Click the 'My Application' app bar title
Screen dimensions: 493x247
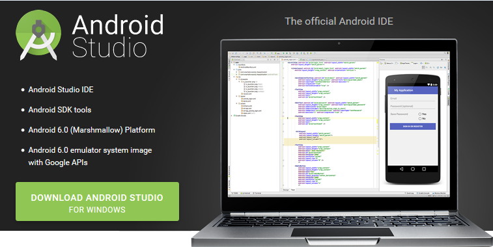click(x=404, y=90)
